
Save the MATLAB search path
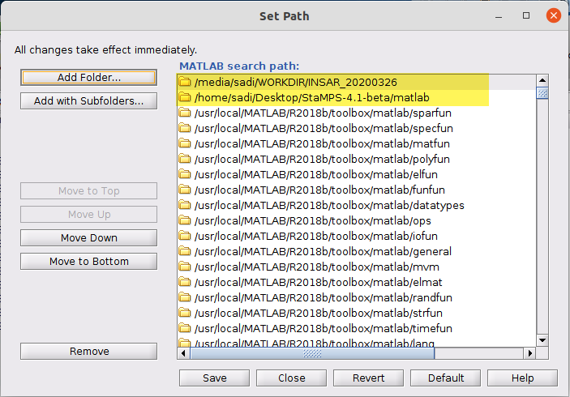coord(215,378)
